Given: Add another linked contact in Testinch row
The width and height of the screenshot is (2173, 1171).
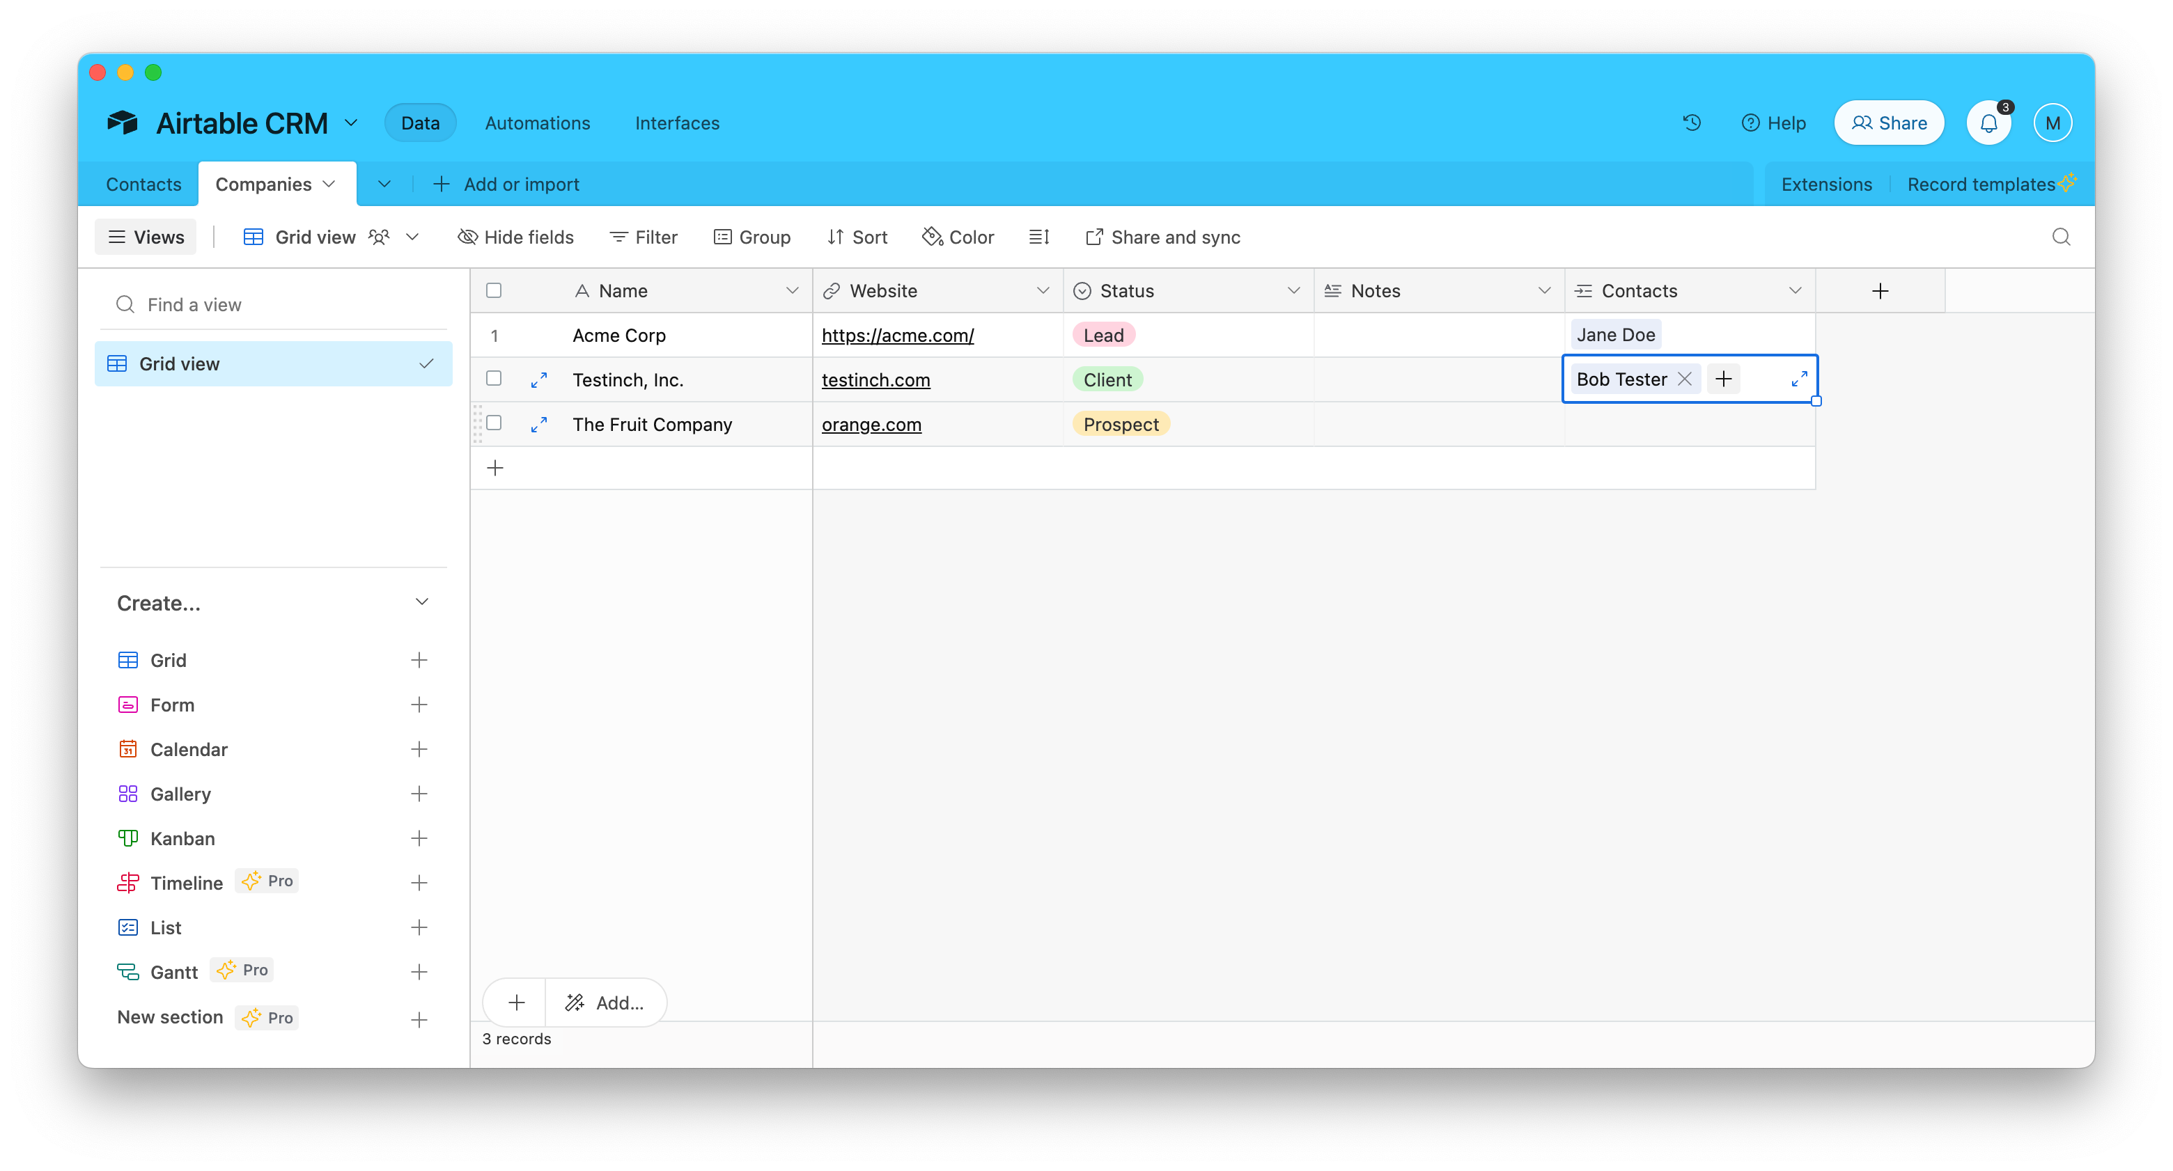Looking at the screenshot, I should coord(1722,379).
